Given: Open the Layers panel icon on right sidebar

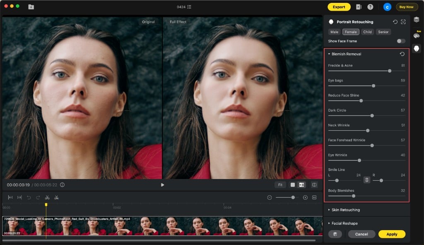Looking at the screenshot, I should (416, 19).
